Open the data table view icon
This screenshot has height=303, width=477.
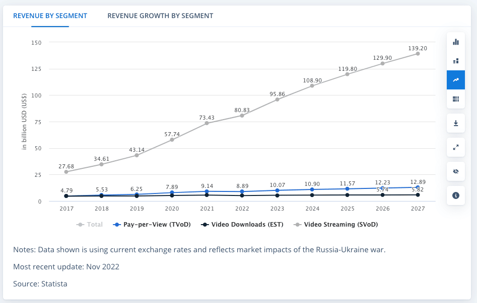point(455,99)
